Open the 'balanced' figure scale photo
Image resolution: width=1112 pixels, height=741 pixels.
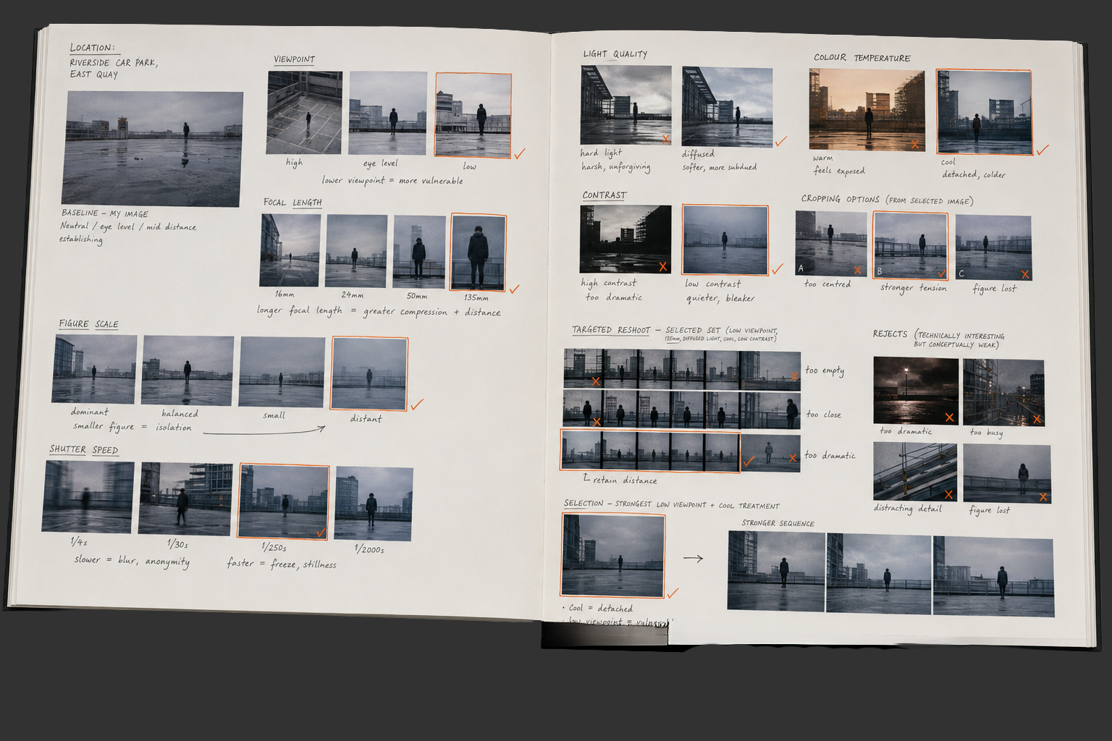tap(187, 370)
